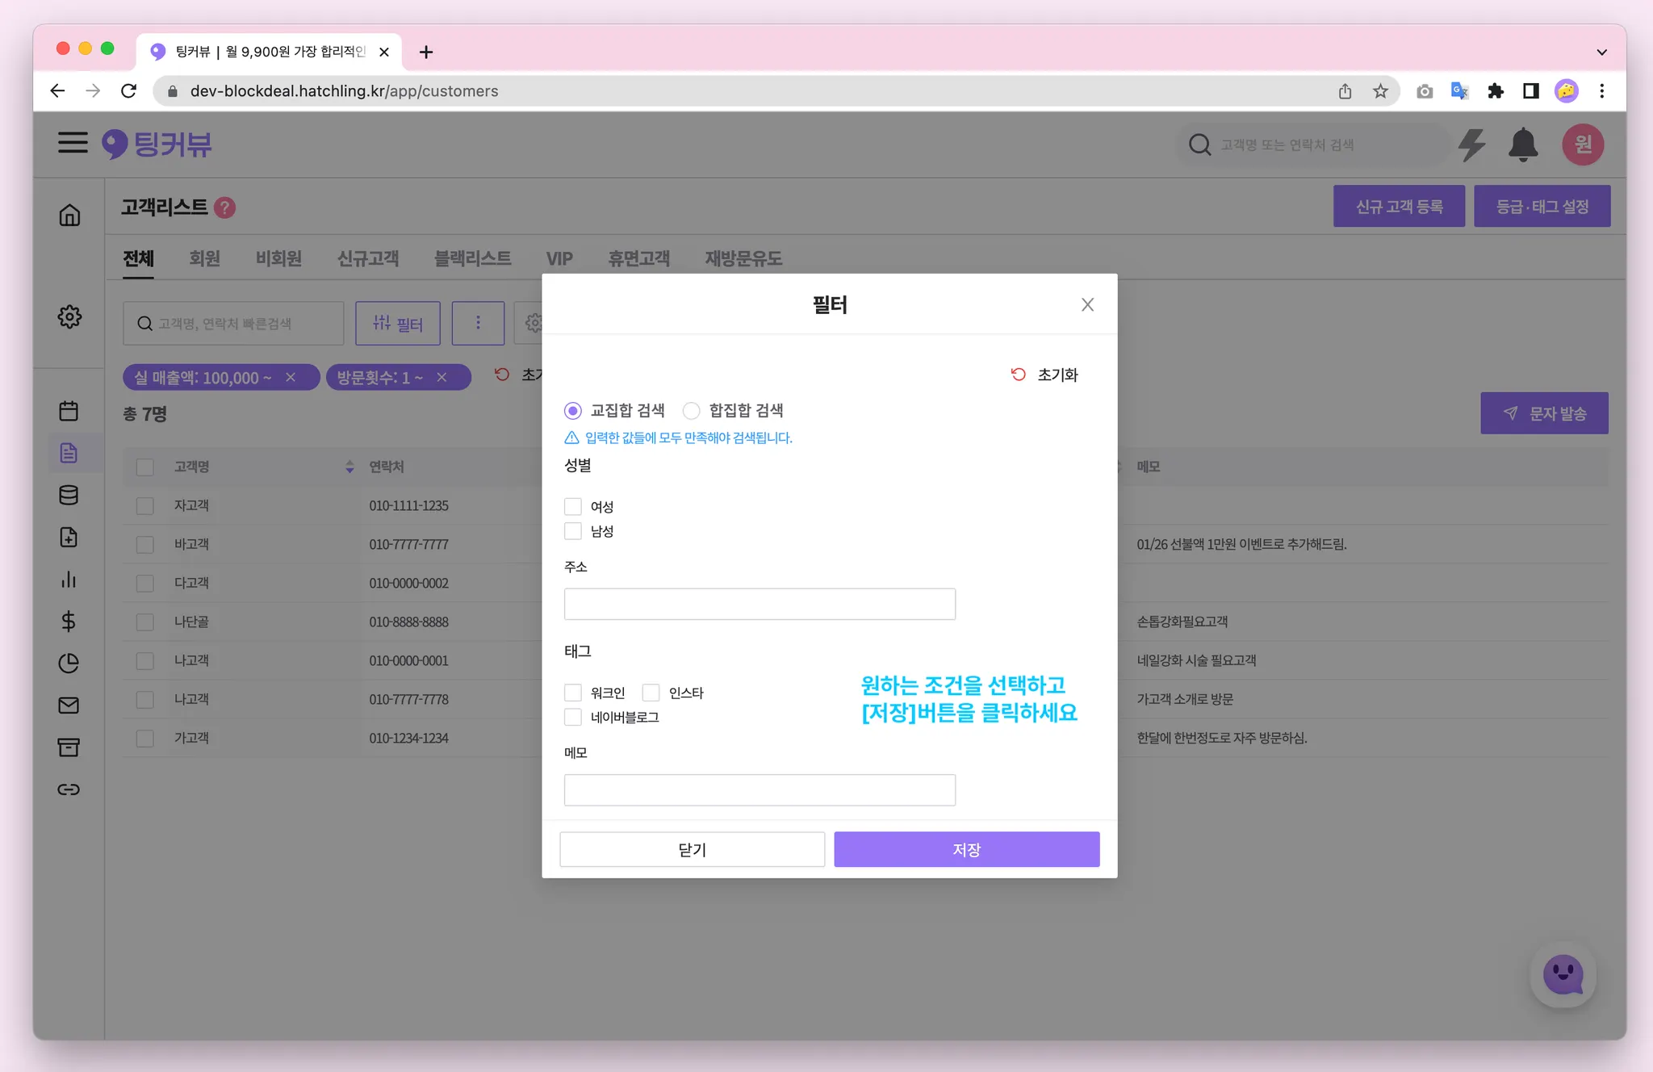The image size is (1653, 1072).
Task: Switch to the VIP tab
Action: (x=559, y=258)
